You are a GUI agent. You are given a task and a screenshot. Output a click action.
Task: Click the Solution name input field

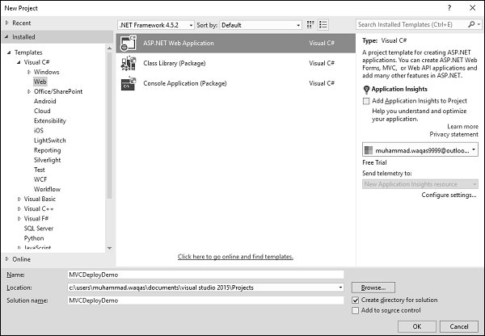pyautogui.click(x=205, y=300)
